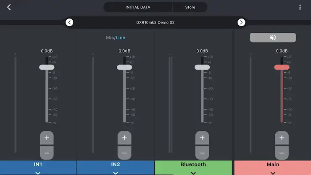
Task: Click the IN1 0.0dB level value
Action: (47, 51)
